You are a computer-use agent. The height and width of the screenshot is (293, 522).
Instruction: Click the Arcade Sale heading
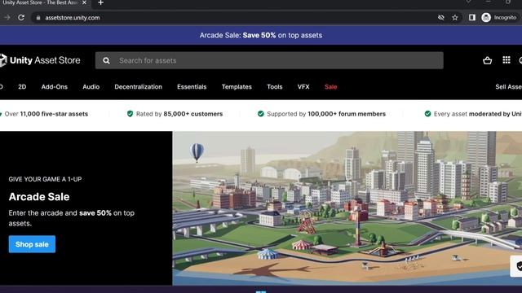point(39,197)
